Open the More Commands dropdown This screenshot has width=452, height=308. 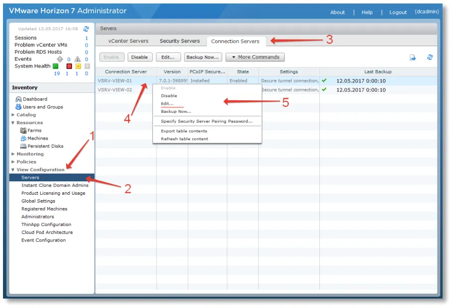pyautogui.click(x=255, y=57)
